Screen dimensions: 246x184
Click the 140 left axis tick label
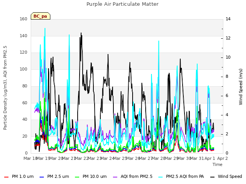[x=23, y=36]
